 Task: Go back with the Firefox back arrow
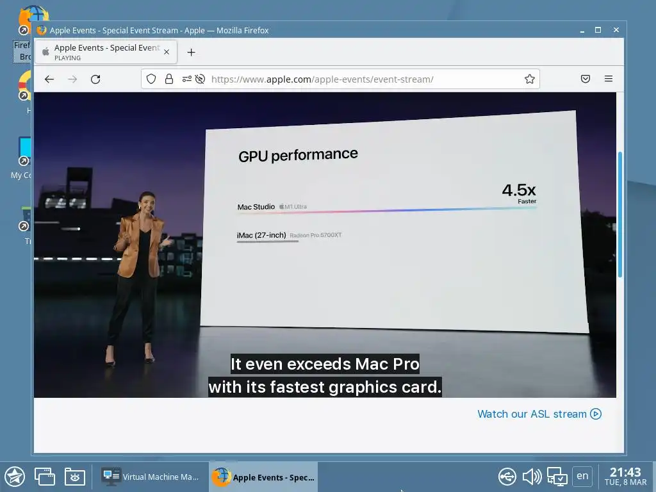click(49, 79)
